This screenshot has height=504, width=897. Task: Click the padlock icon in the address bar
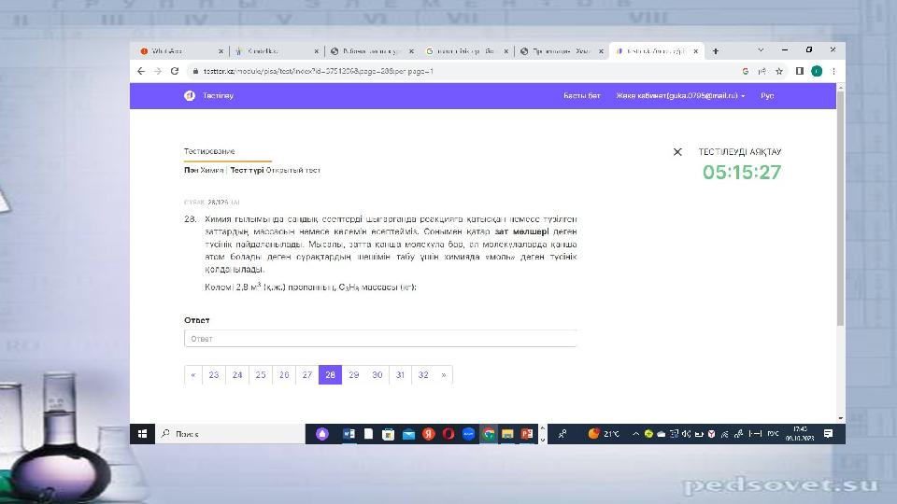tap(195, 72)
